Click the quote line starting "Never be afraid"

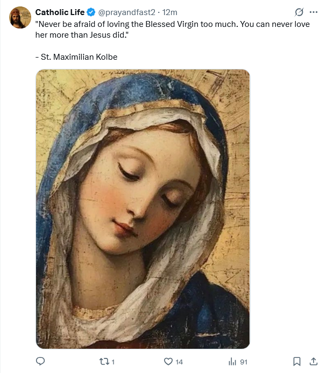(x=172, y=25)
